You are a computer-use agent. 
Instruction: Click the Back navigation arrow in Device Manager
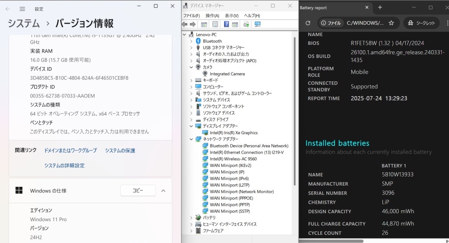184,24
